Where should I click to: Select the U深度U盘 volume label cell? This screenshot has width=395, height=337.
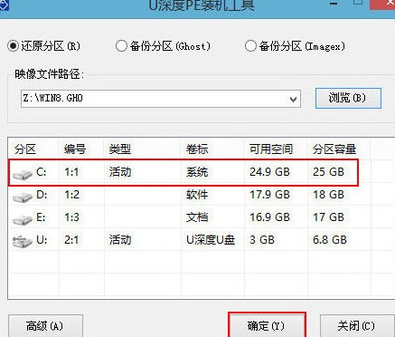click(x=211, y=240)
